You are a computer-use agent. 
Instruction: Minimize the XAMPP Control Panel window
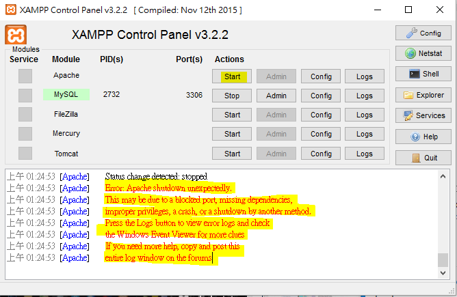click(378, 10)
